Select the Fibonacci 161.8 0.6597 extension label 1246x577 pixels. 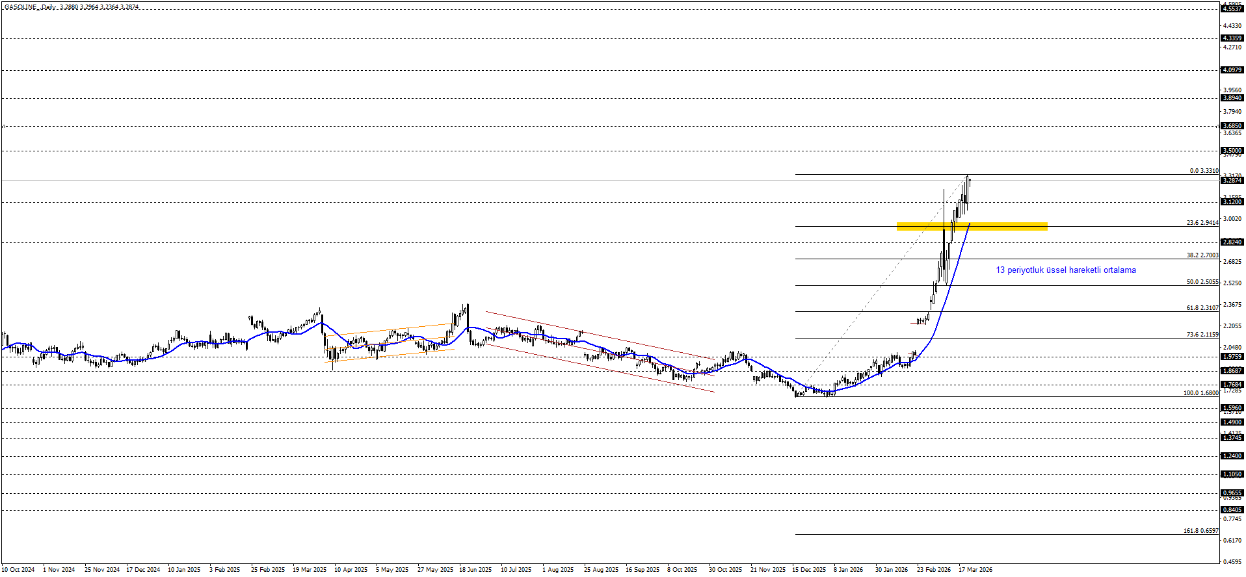coord(1200,531)
